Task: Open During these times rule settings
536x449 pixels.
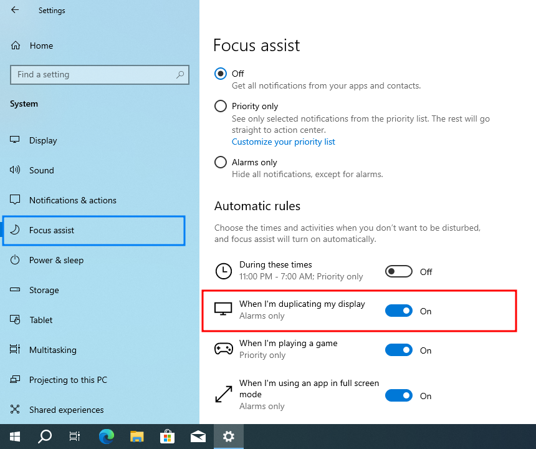Action: point(301,271)
